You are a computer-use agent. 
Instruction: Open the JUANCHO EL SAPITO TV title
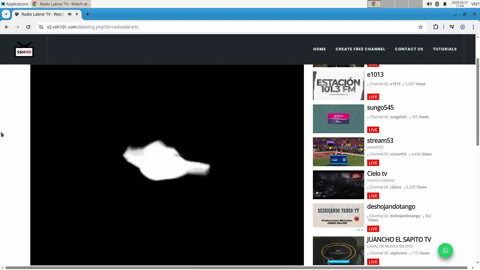(x=399, y=240)
